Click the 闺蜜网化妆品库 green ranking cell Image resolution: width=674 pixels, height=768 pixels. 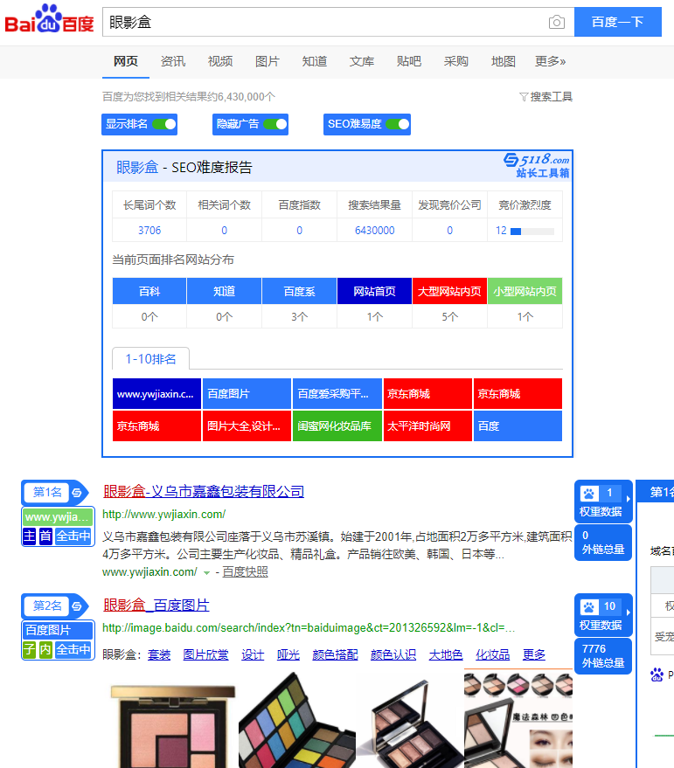(x=337, y=426)
